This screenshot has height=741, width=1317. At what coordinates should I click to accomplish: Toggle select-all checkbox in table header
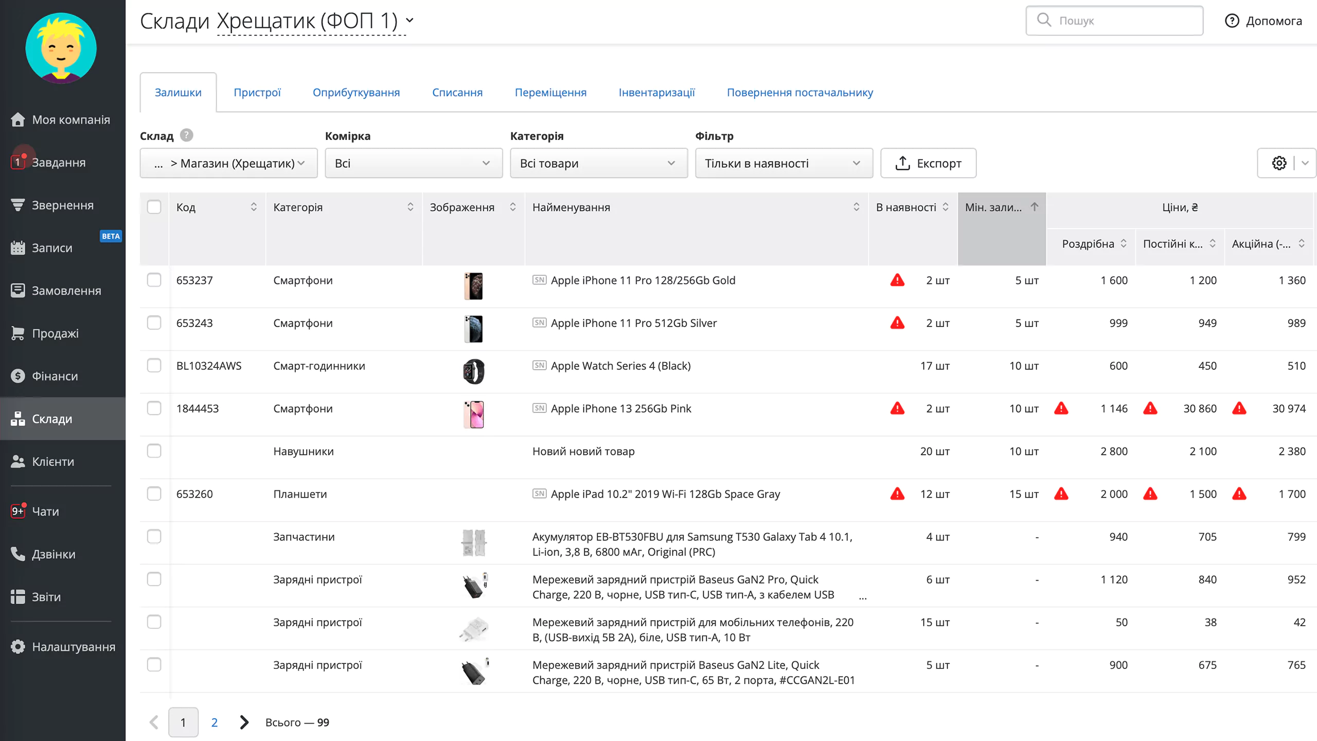(154, 207)
